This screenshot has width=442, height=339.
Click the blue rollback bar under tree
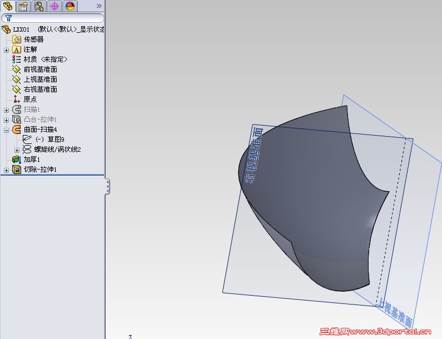click(52, 175)
